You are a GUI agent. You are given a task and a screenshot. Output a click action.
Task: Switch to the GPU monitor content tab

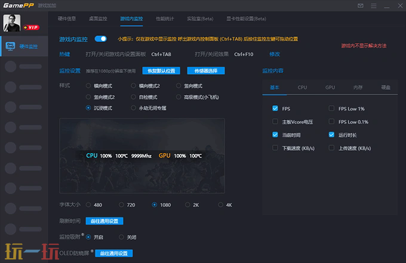click(330, 88)
